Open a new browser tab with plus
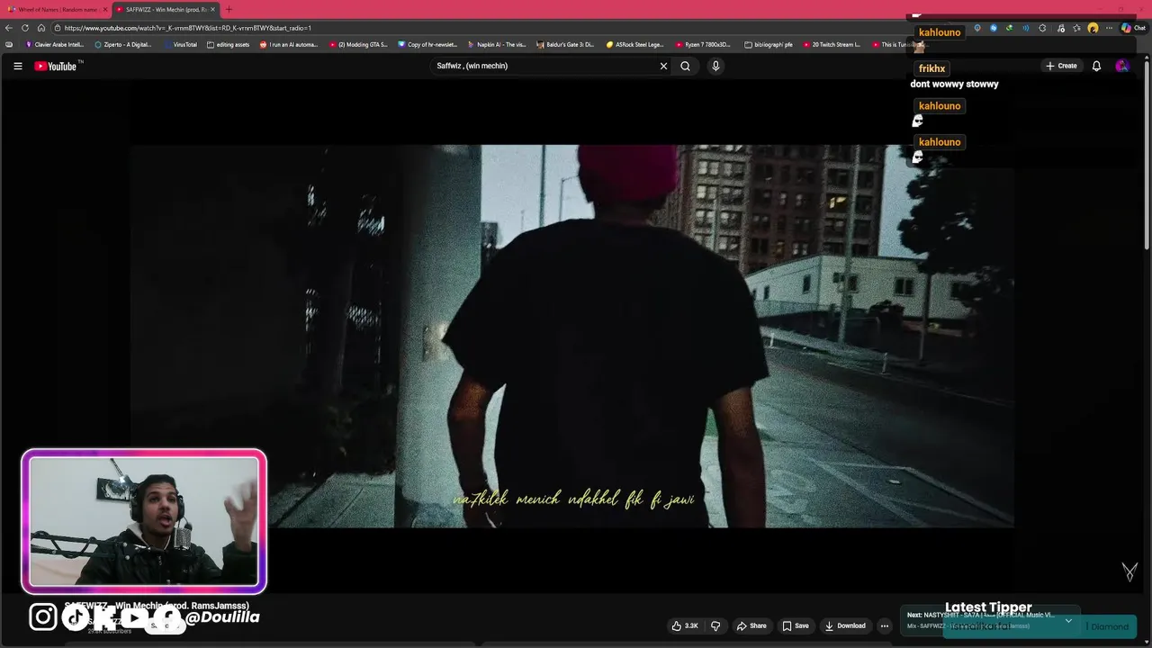 (x=229, y=9)
